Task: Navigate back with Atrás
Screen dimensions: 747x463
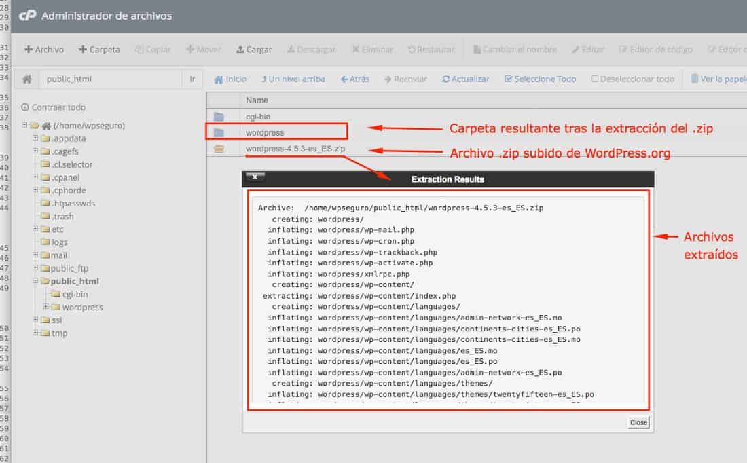Action: pyautogui.click(x=355, y=79)
